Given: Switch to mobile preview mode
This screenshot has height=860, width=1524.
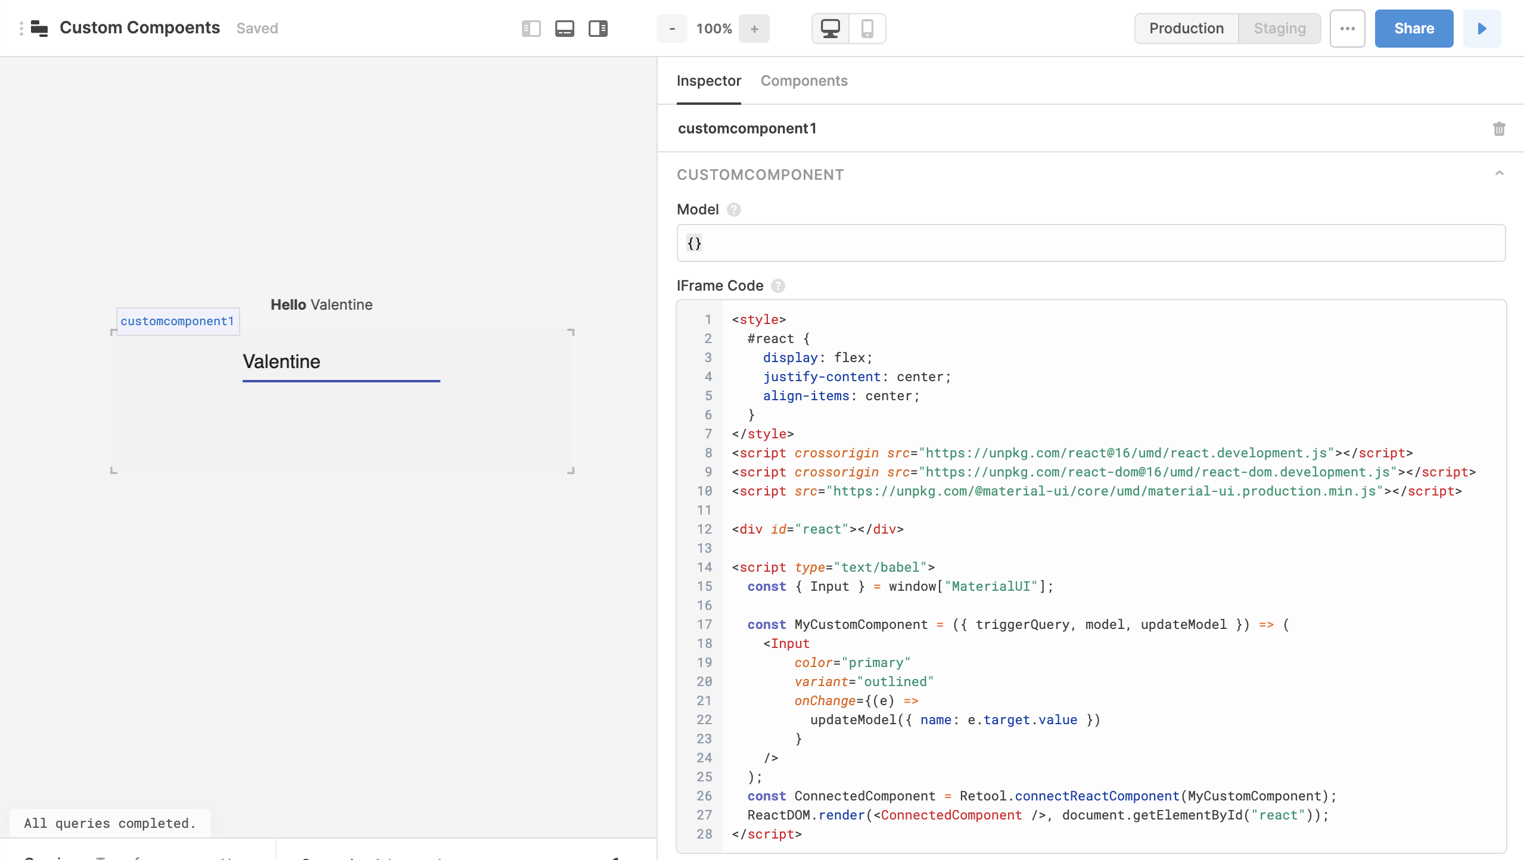Looking at the screenshot, I should [867, 29].
